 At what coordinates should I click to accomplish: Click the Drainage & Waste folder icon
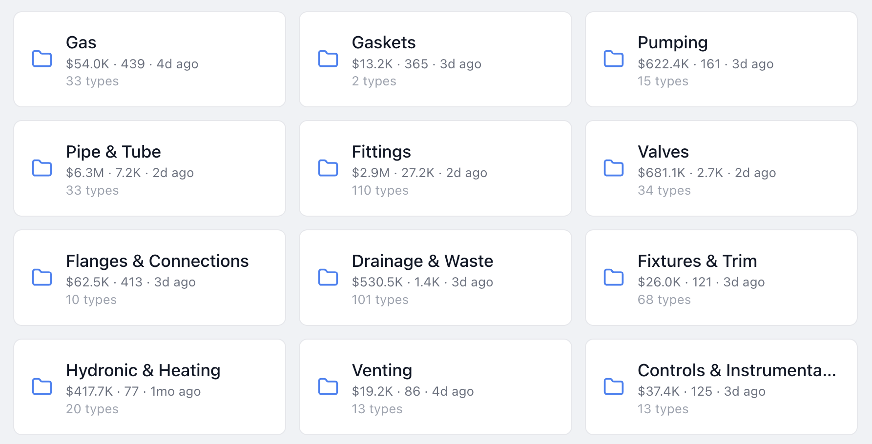[x=328, y=277]
